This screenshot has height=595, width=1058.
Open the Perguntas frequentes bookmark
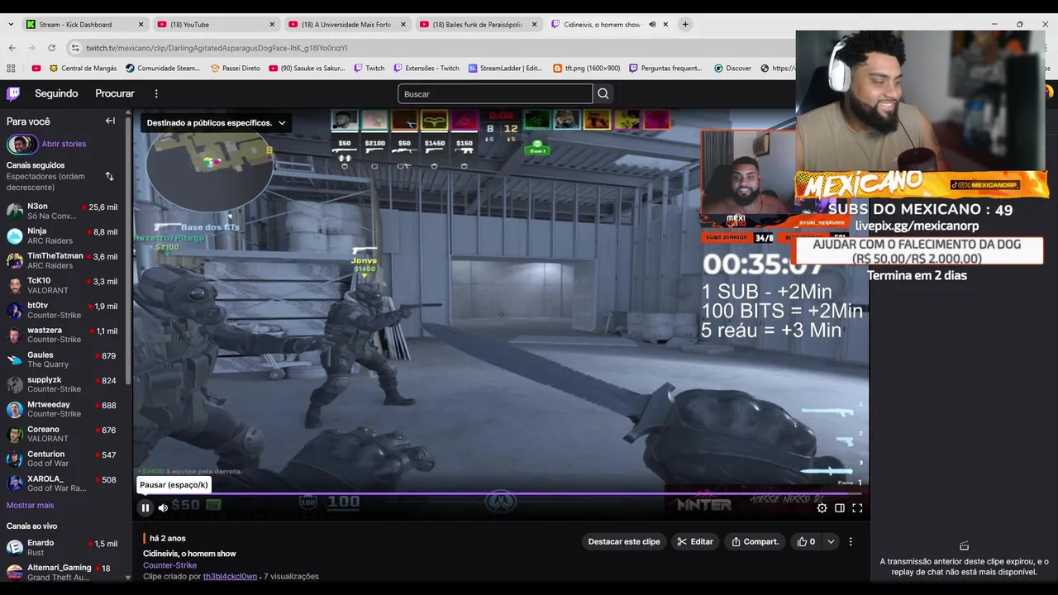tap(666, 69)
